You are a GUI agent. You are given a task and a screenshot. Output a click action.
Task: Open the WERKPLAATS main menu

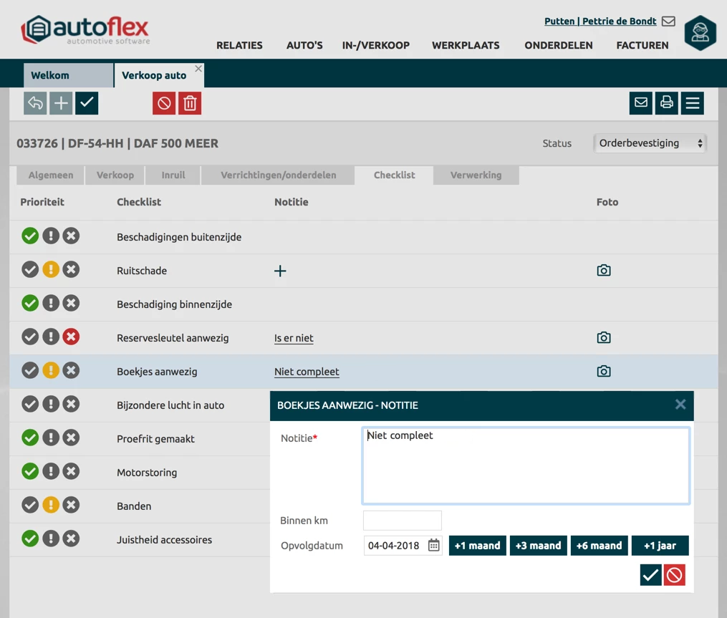pyautogui.click(x=466, y=45)
